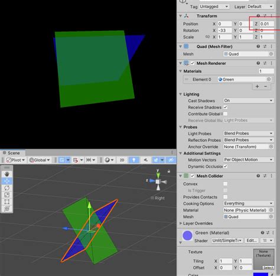
Task: Open Transform component presets icon
Action: [x=265, y=16]
